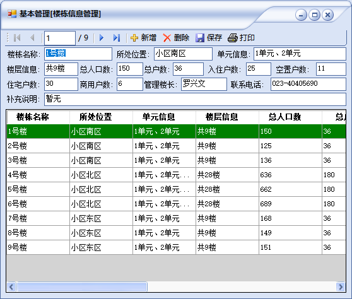Click the next record arrow
Screen dimensions: 352x299
[102, 38]
